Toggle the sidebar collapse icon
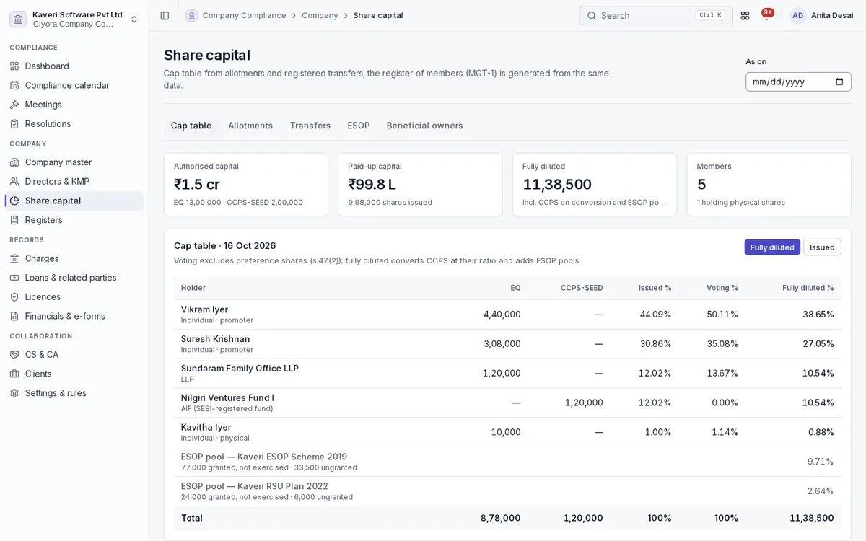The image size is (866, 541). [165, 15]
